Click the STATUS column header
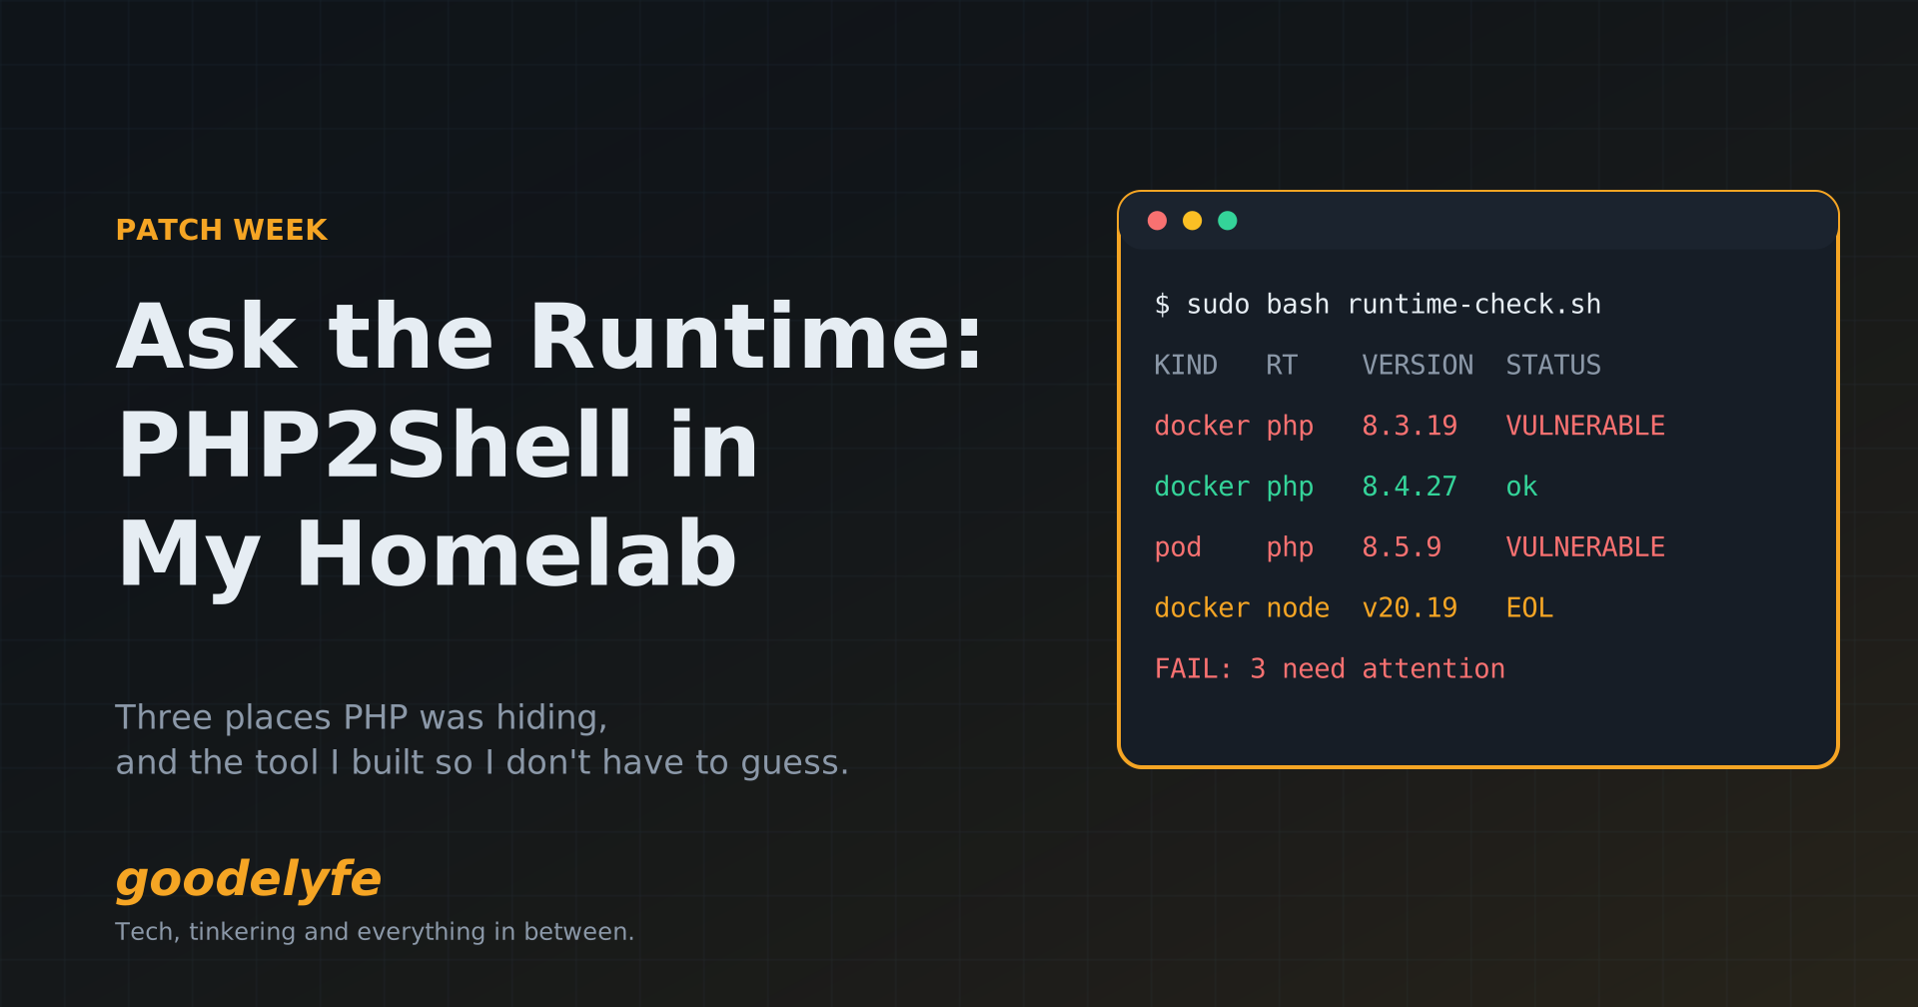This screenshot has width=1918, height=1007. click(1553, 365)
